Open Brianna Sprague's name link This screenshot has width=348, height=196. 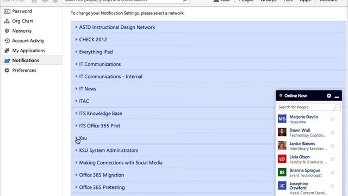point(304,170)
